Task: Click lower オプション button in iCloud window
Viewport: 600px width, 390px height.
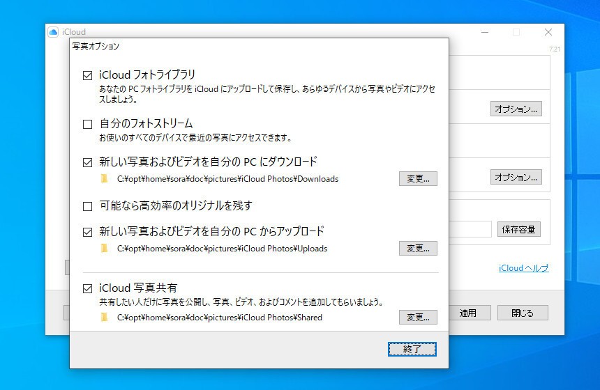Action: tap(516, 177)
